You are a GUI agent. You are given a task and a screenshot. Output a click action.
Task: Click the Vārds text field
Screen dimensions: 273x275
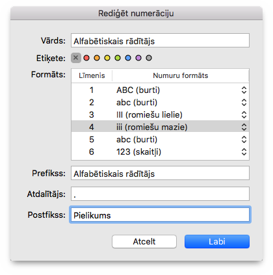[x=160, y=40]
